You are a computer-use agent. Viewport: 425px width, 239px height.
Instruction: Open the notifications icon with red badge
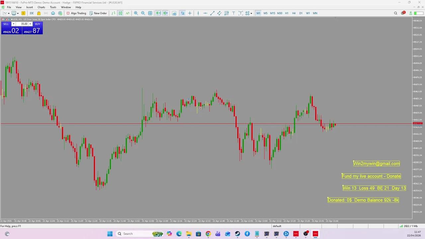(x=403, y=13)
